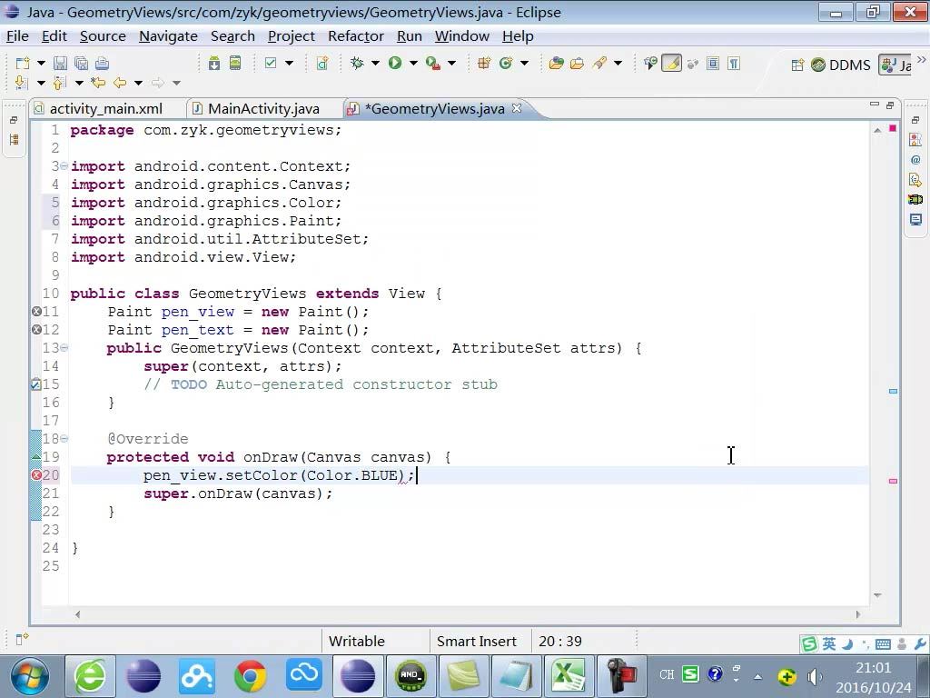930x698 pixels.
Task: Click the error marker on line 20
Action: point(36,474)
